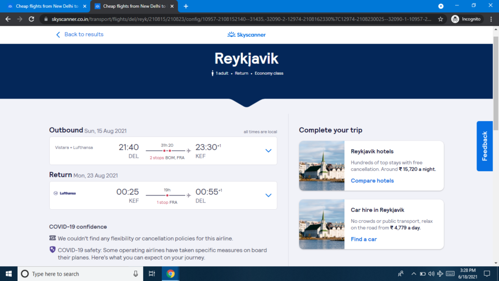
Task: Open Windows Task View
Action: pos(152,274)
